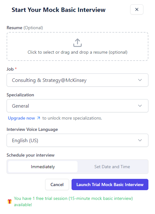The height and width of the screenshot is (214, 155).
Task: Click the 'Click to select or drag' resume text
Action: [77, 52]
